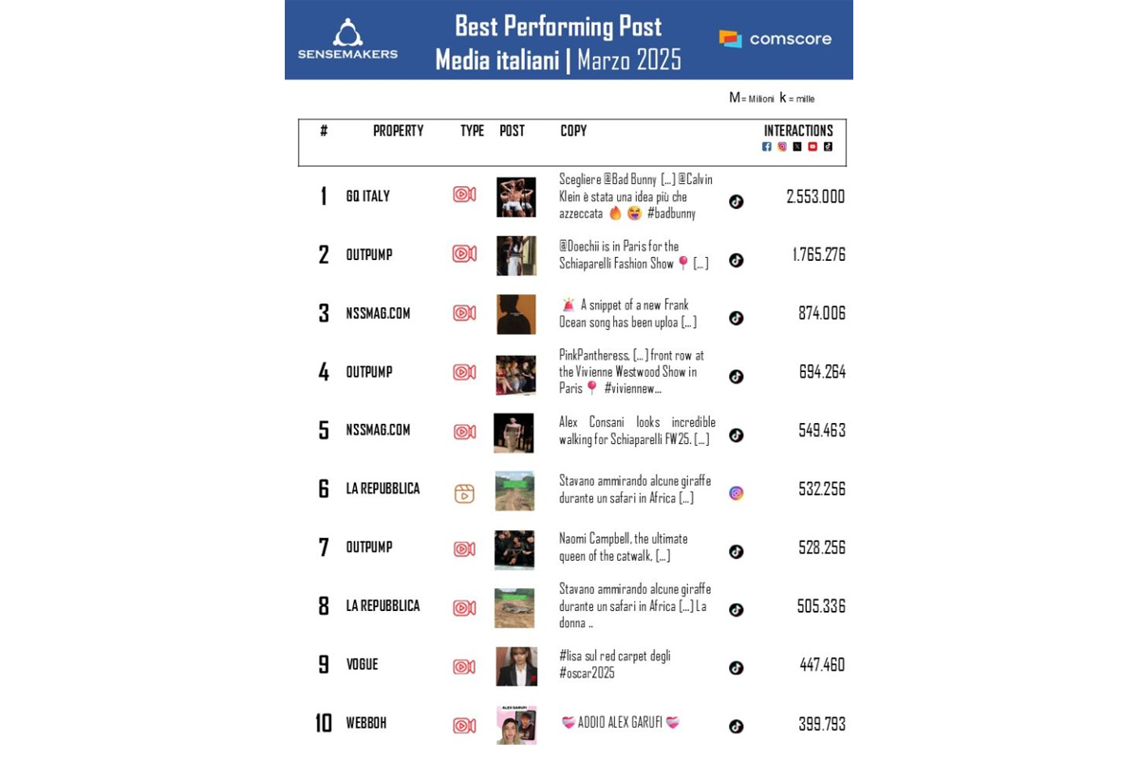The height and width of the screenshot is (759, 1139).
Task: Click the TikTok icon in the Interactions header
Action: (x=828, y=147)
